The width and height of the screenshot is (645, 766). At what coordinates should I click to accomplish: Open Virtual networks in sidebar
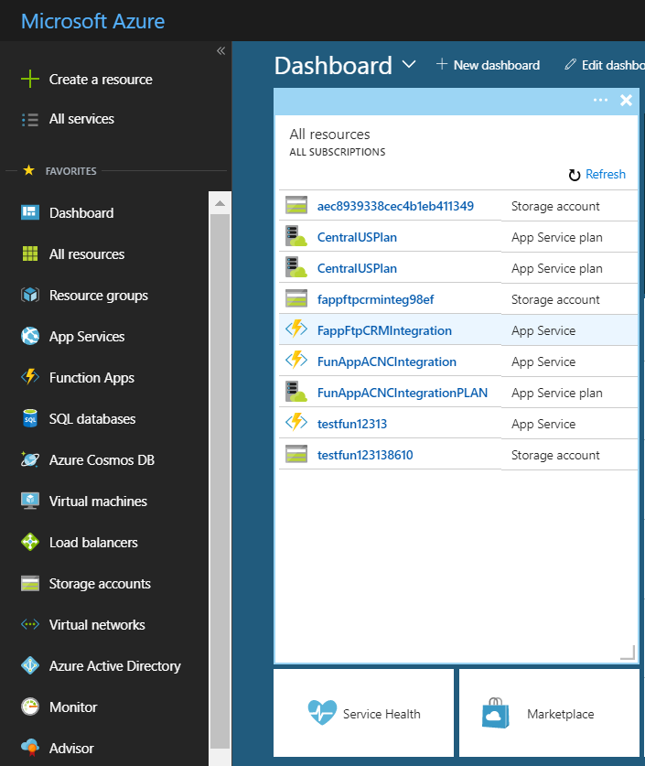point(97,625)
